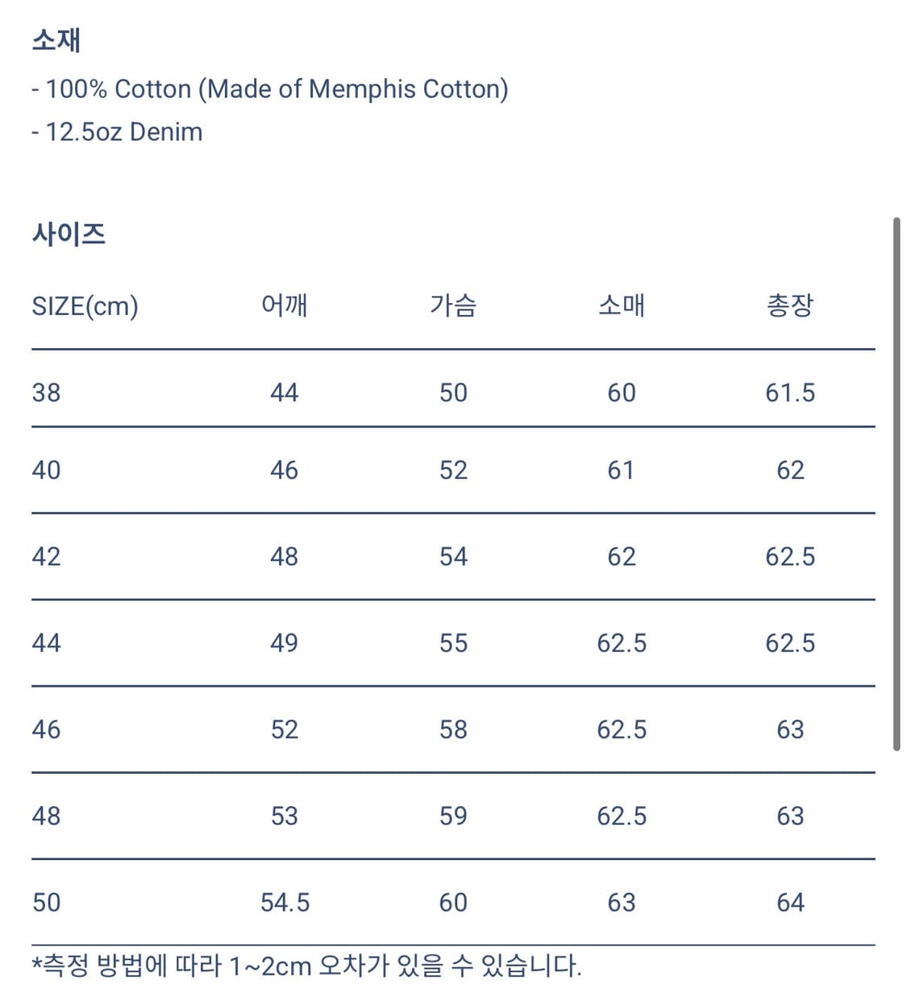Click the measurement tolerance note at the bottom

coord(306,966)
